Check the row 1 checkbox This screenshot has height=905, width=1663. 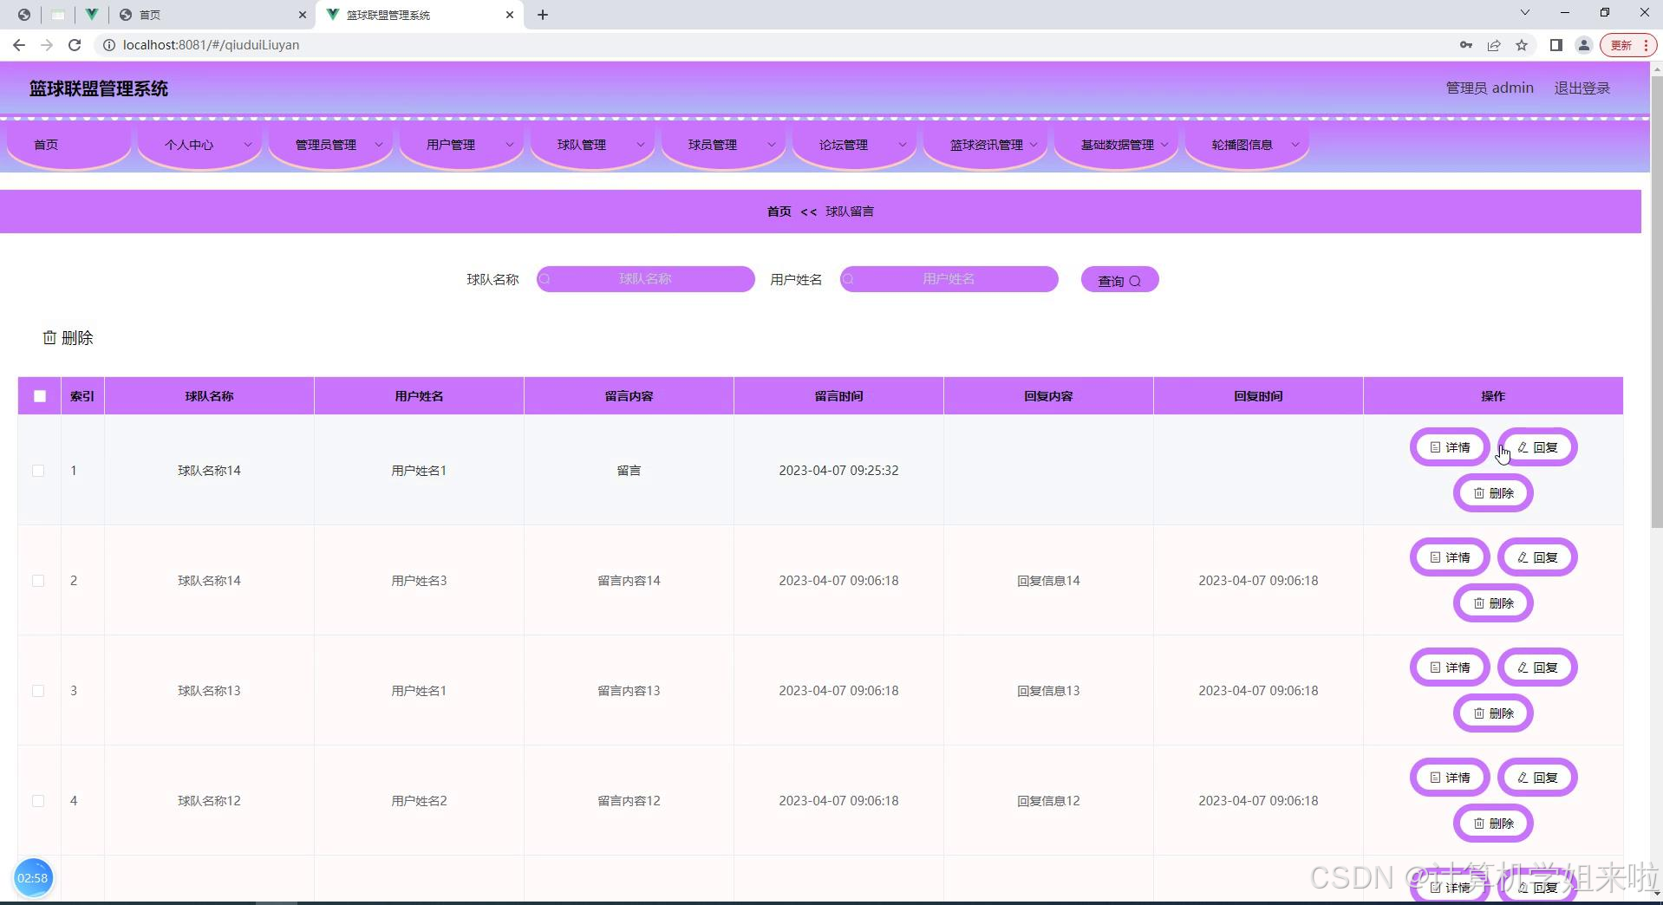pyautogui.click(x=38, y=471)
